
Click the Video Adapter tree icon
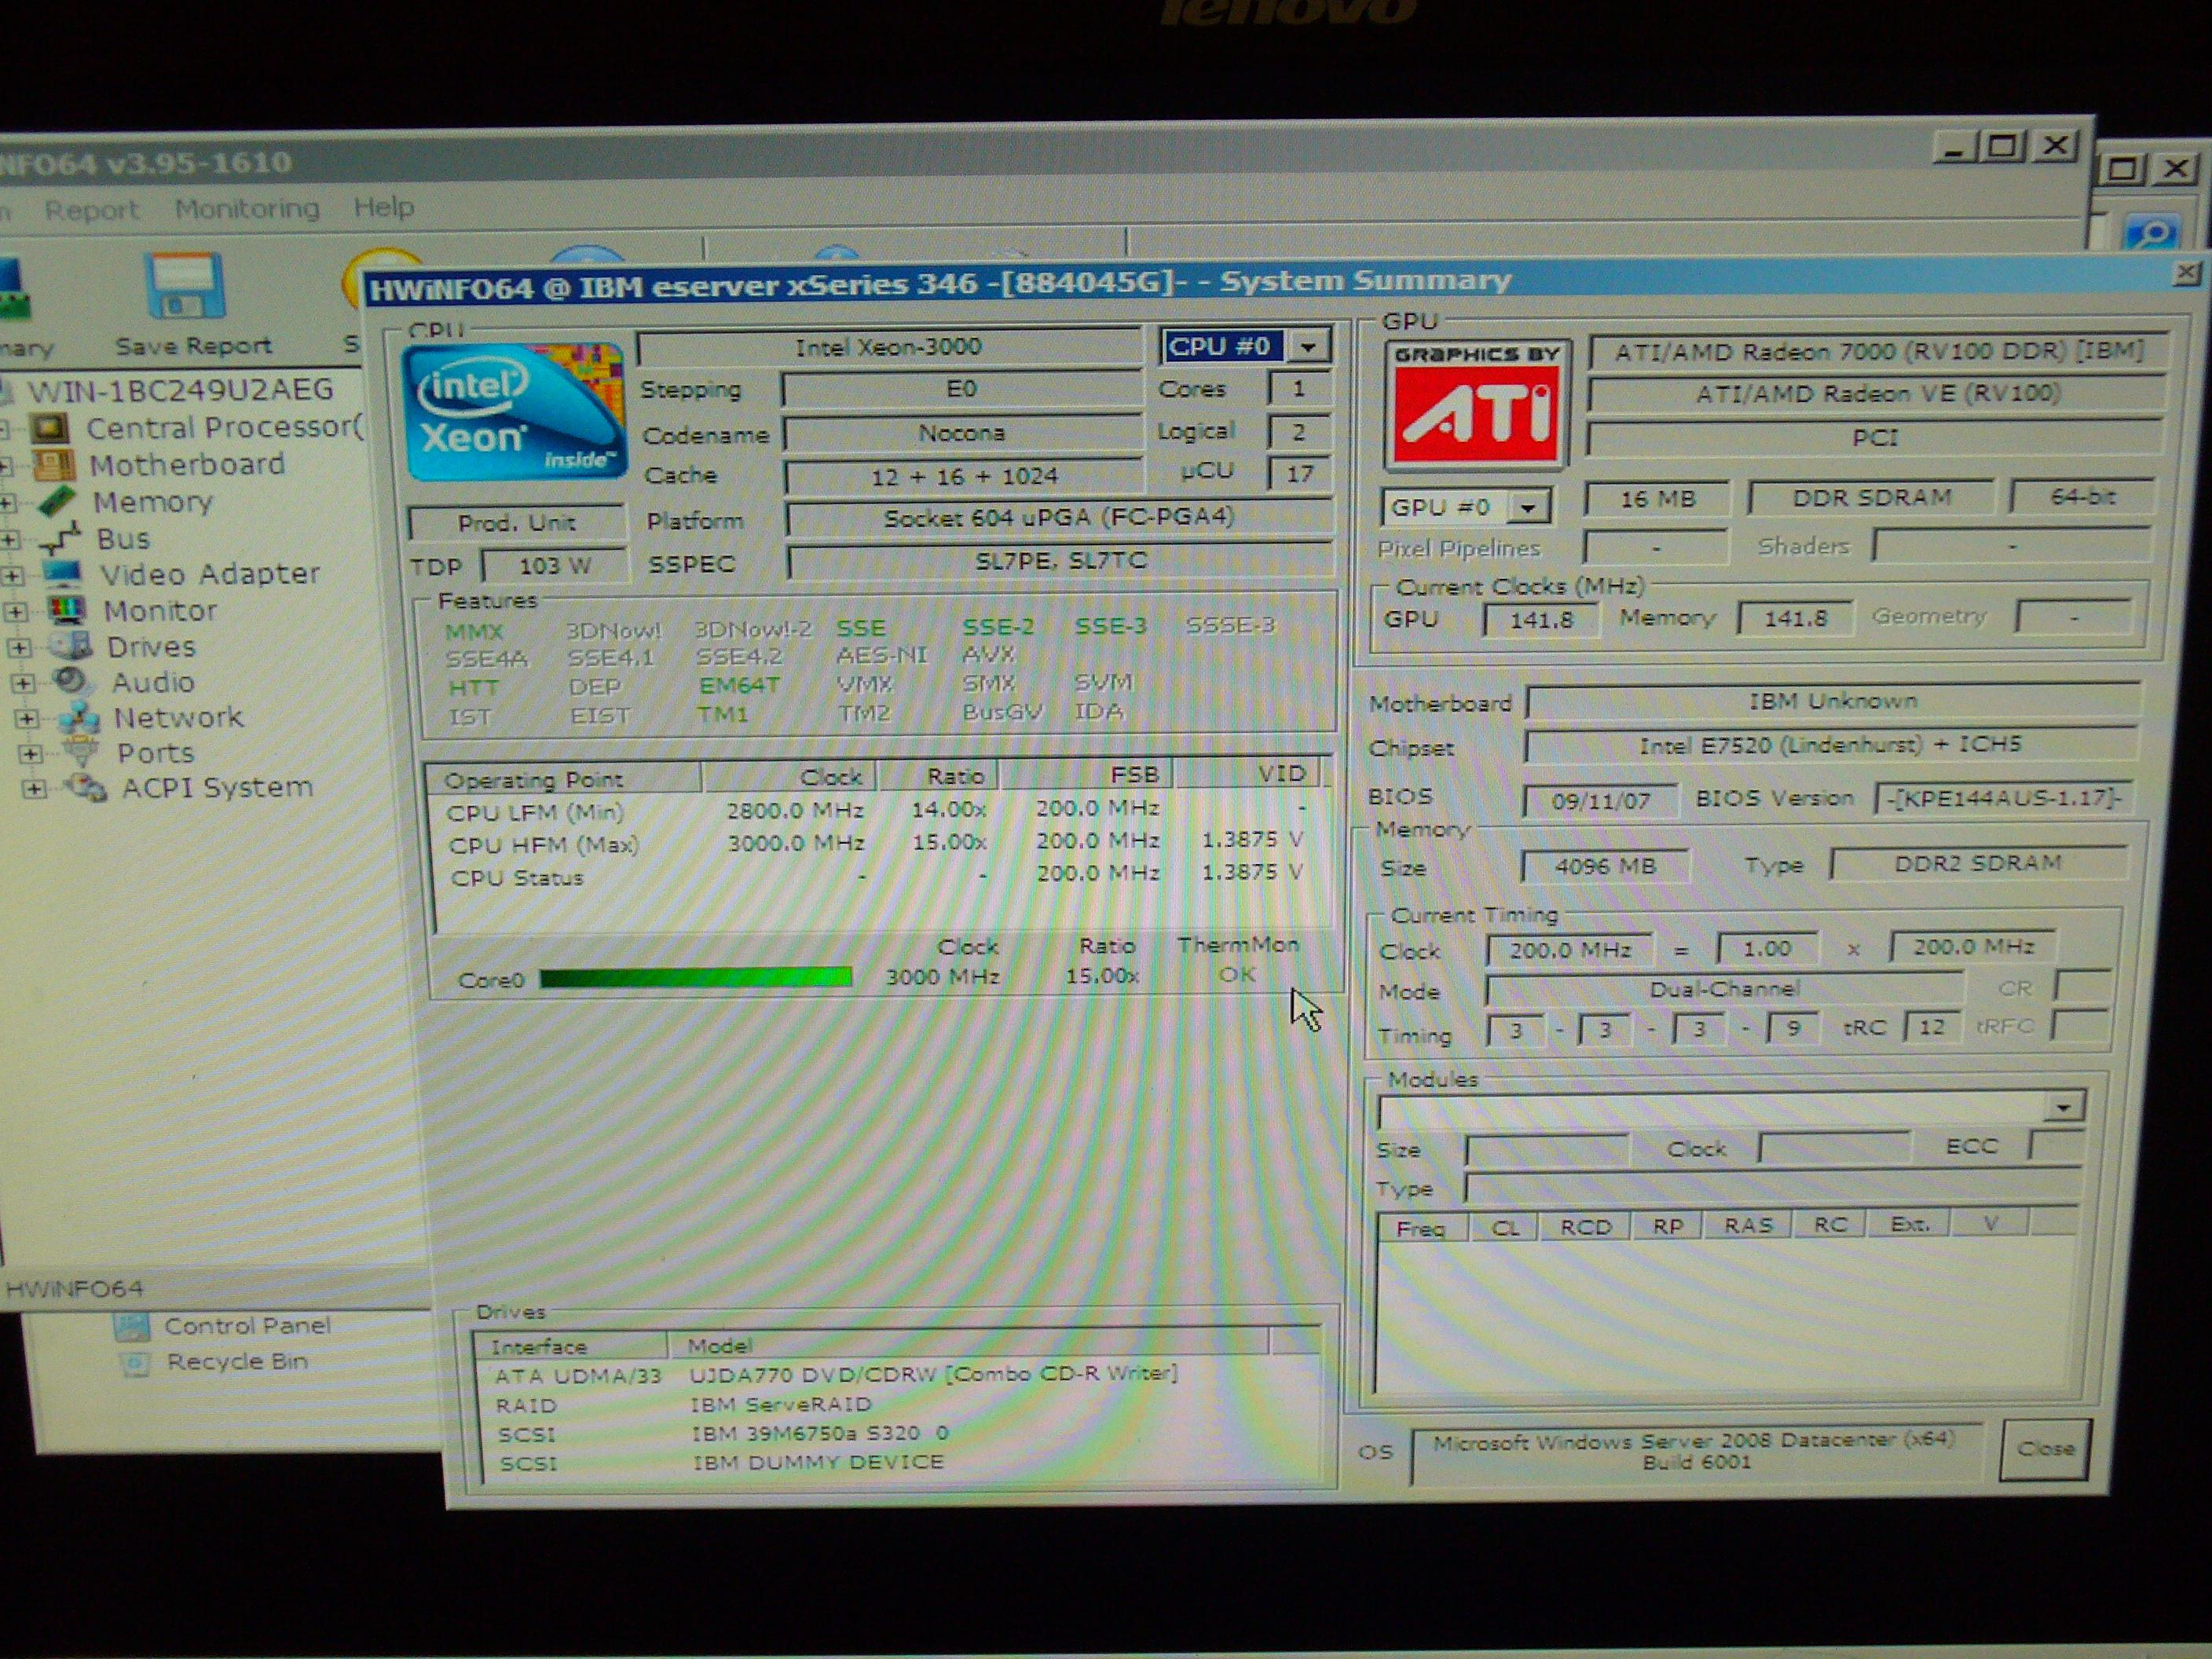coord(63,574)
